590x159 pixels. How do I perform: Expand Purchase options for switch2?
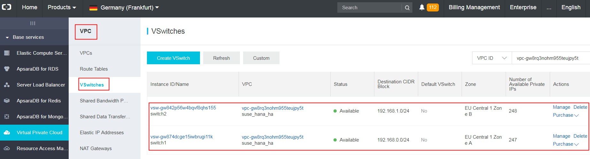point(565,115)
